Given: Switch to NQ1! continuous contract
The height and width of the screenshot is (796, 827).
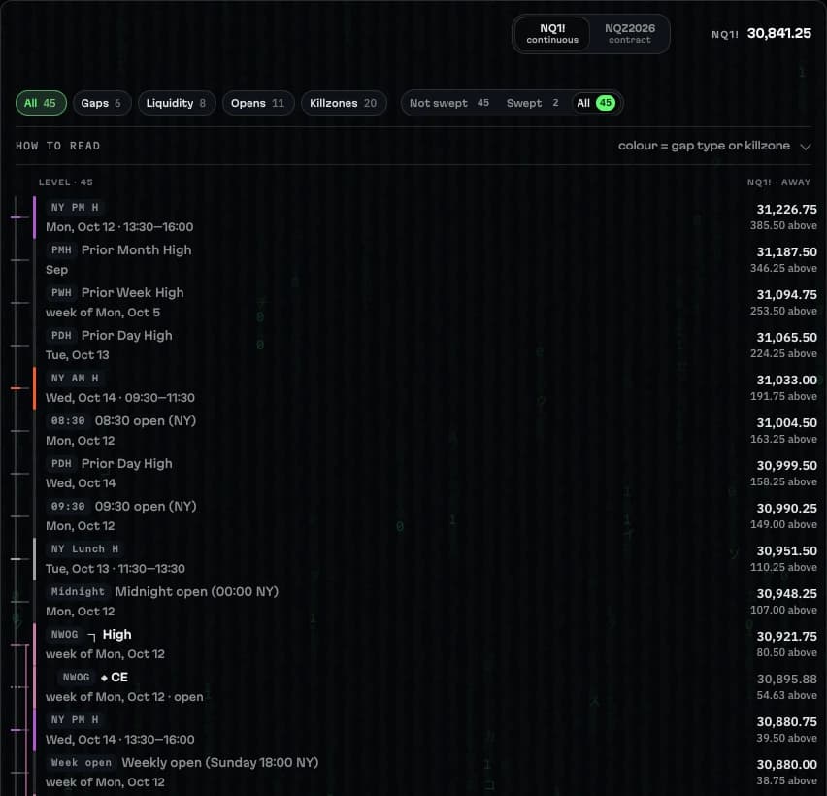Looking at the screenshot, I should (x=552, y=34).
